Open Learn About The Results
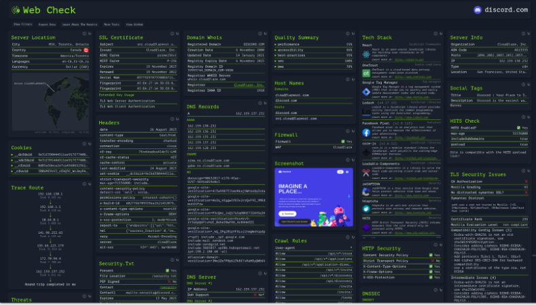 coord(79,24)
